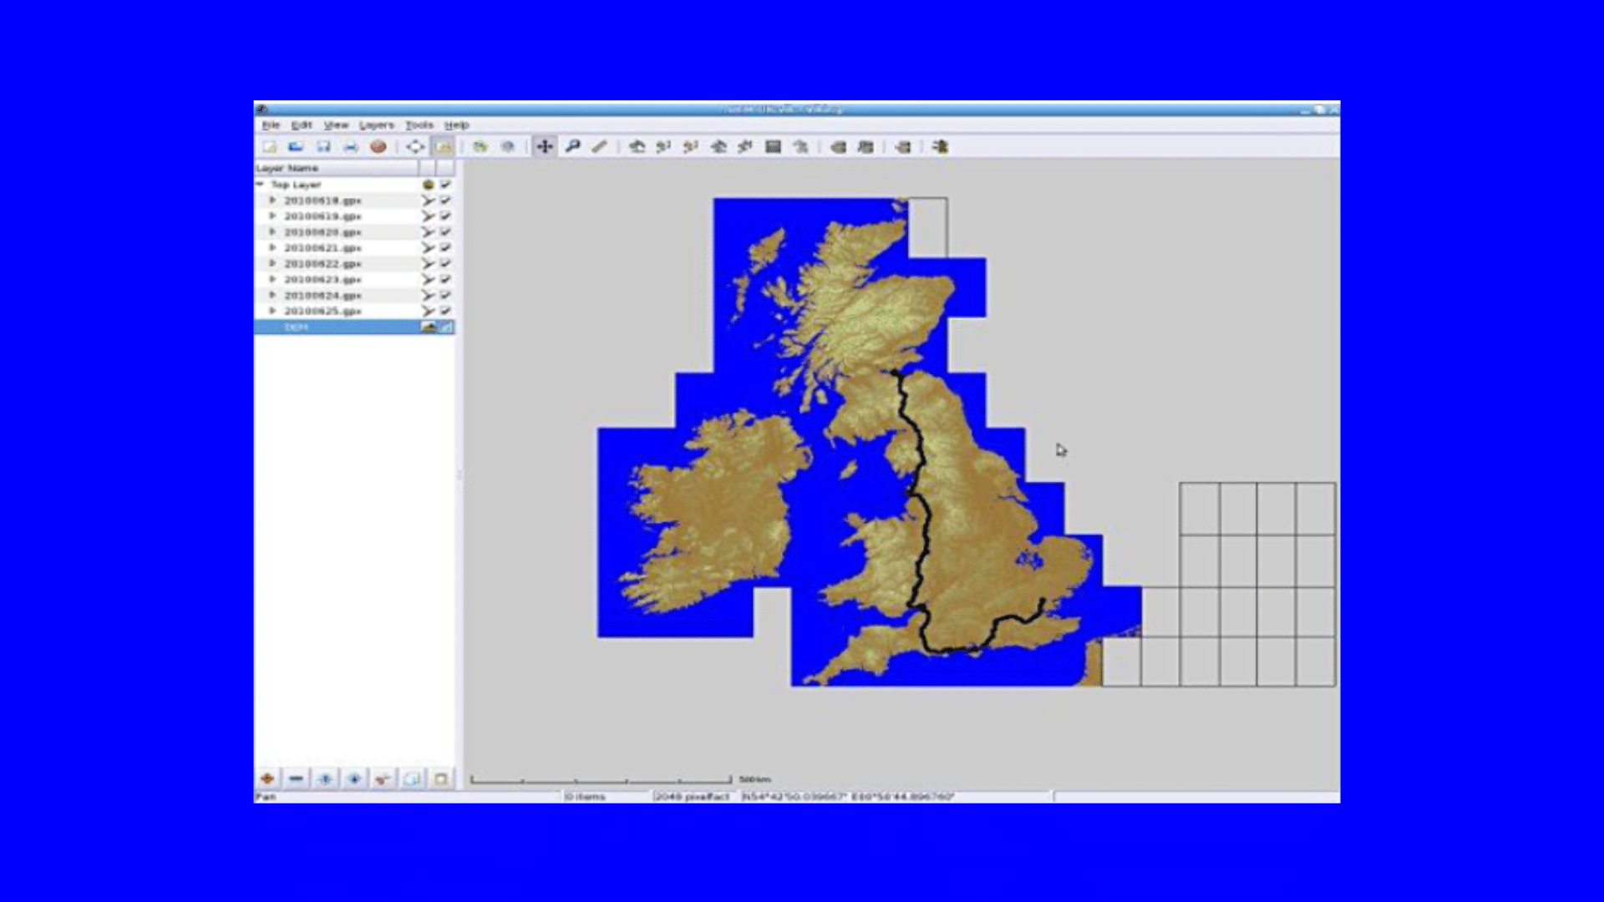Select the Pan tool in toolbar
Screen dimensions: 1604x902
pyautogui.click(x=544, y=147)
